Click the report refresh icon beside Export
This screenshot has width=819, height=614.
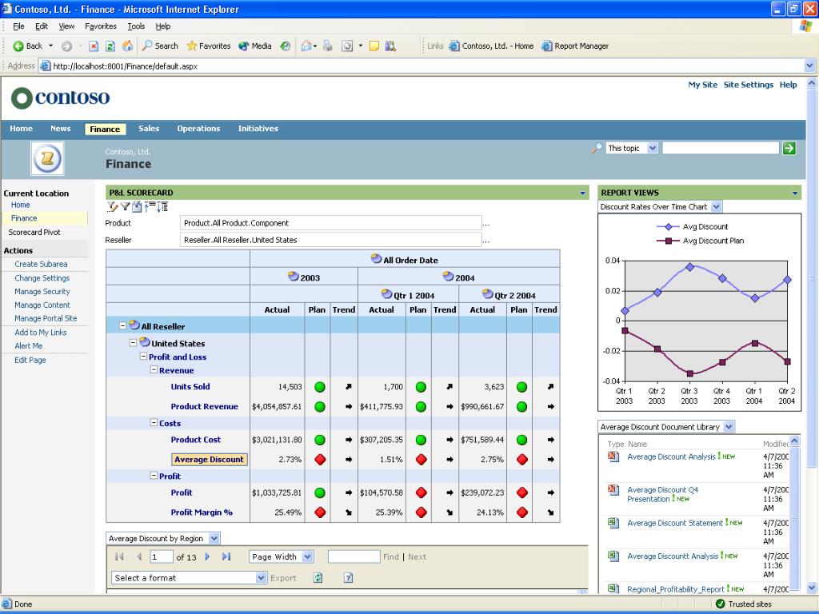(x=318, y=577)
